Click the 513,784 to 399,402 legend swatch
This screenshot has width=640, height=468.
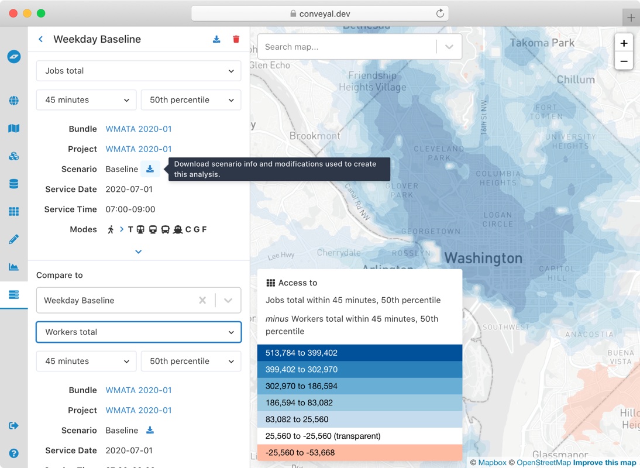(x=359, y=353)
